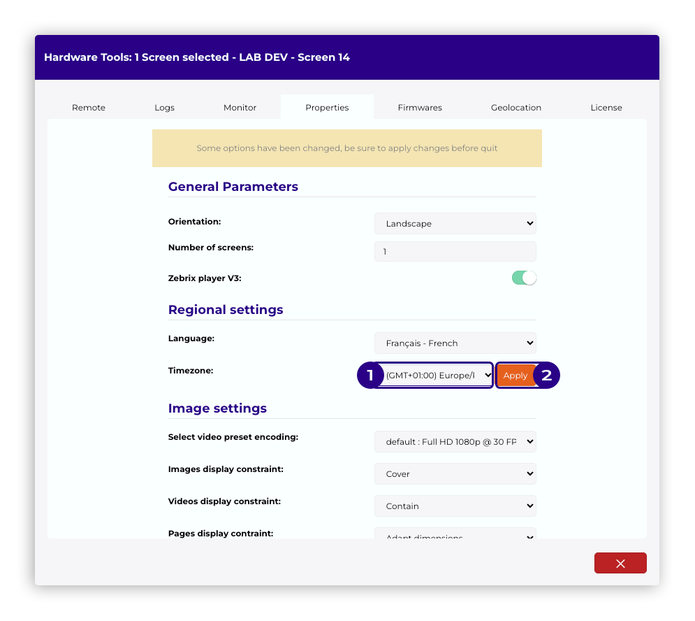This screenshot has width=695, height=621.
Task: Open Images display constraint dropdown
Action: pos(455,474)
